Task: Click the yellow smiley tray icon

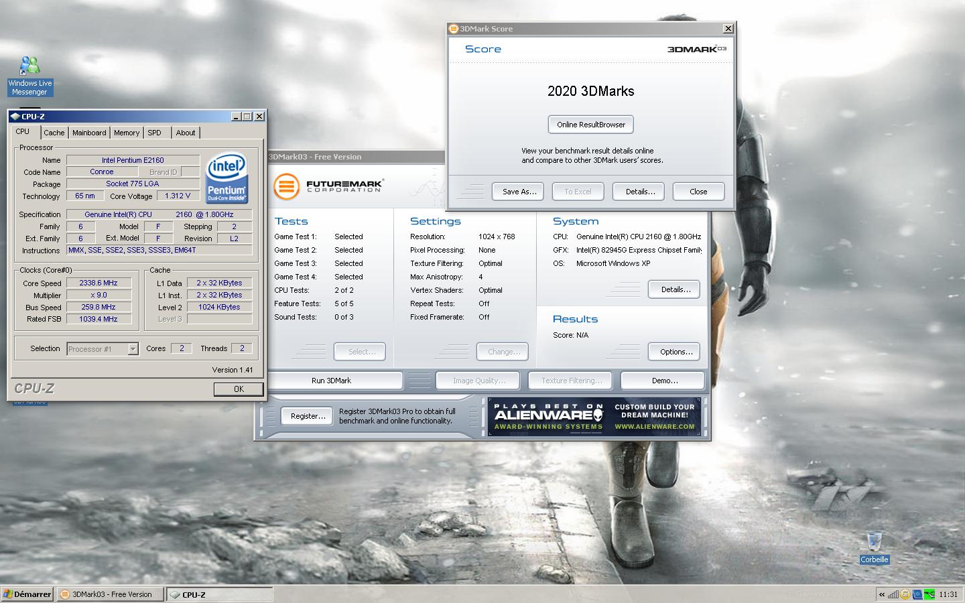Action: tap(905, 594)
